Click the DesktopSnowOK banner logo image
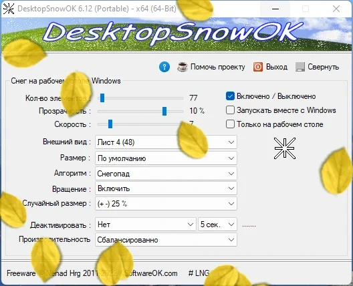353x286 pixels. (176, 35)
